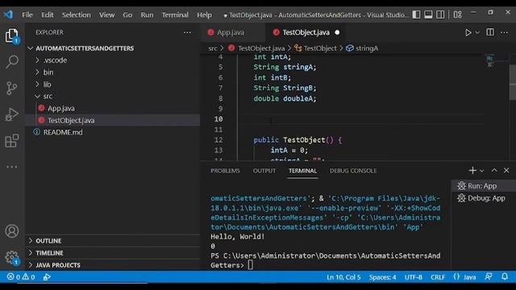Close unsaved TestObject.java tab dot
Viewport: 516px width, 290px height.
(x=337, y=32)
